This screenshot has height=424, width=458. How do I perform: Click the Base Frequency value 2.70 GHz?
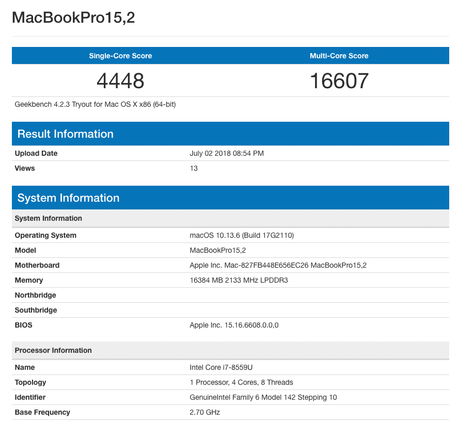[204, 412]
